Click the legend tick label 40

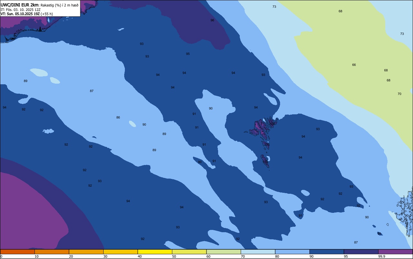tap(140, 256)
